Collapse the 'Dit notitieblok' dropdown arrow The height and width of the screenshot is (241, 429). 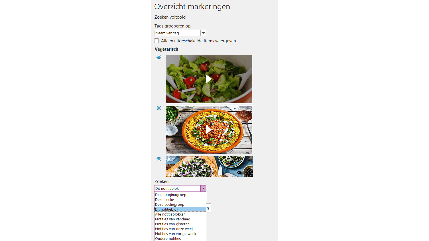pyautogui.click(x=203, y=189)
